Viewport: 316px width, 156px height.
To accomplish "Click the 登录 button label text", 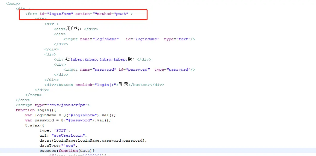I will (124, 84).
